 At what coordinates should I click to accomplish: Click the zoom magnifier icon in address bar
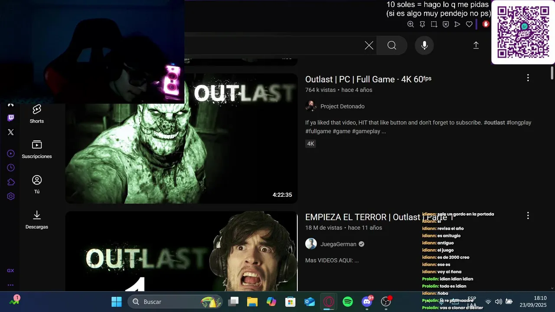(x=411, y=24)
